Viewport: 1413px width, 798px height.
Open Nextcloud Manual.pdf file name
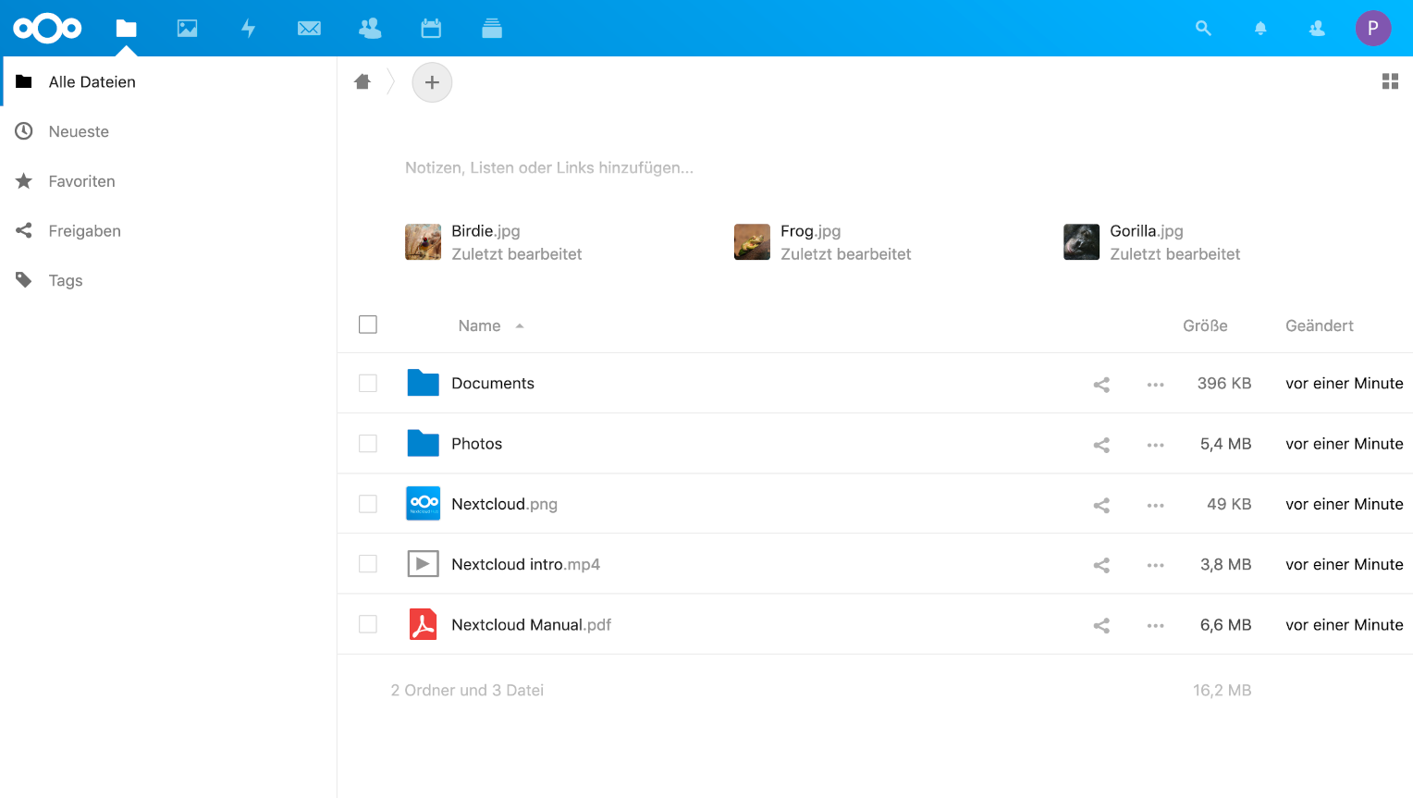[531, 625]
